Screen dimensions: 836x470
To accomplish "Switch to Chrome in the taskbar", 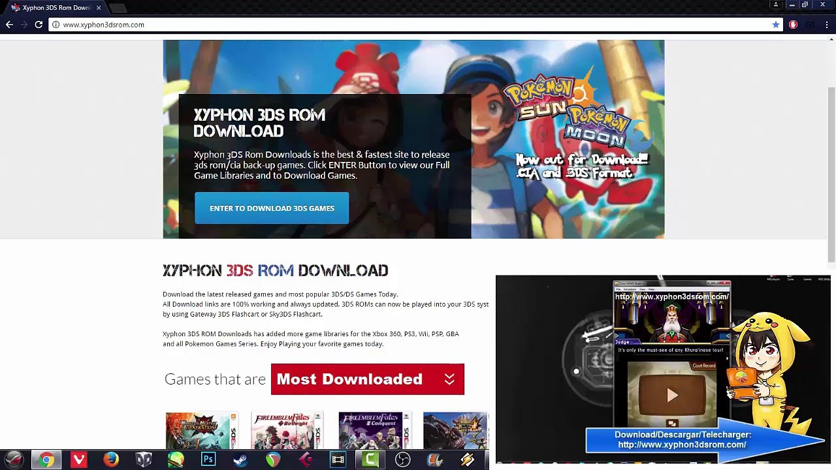I will point(46,460).
